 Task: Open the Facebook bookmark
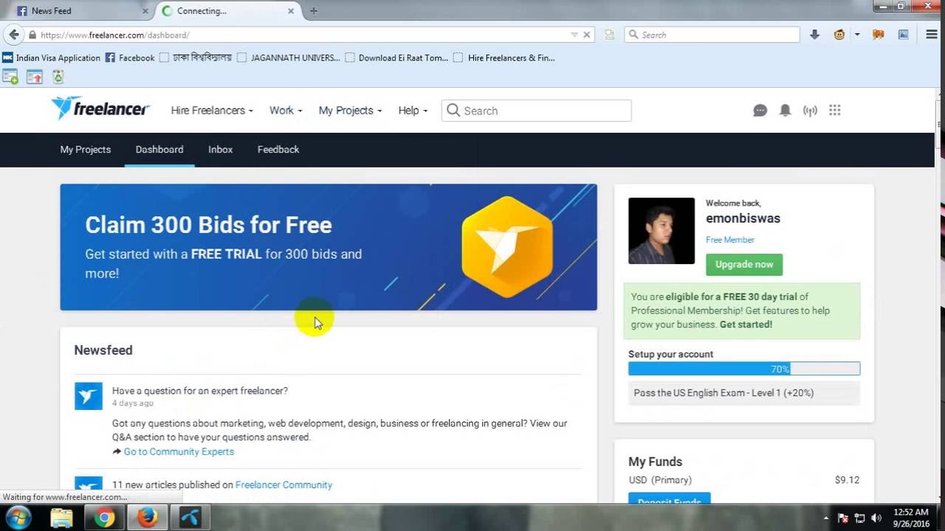(x=130, y=58)
